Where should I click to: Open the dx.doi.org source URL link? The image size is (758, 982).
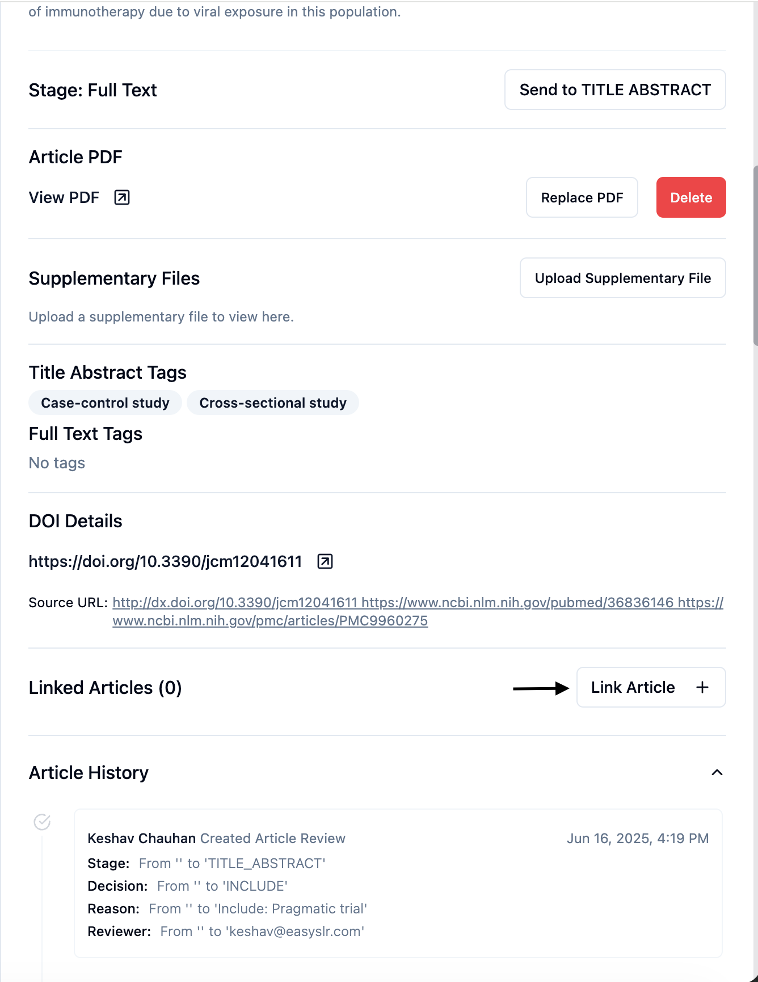point(235,602)
